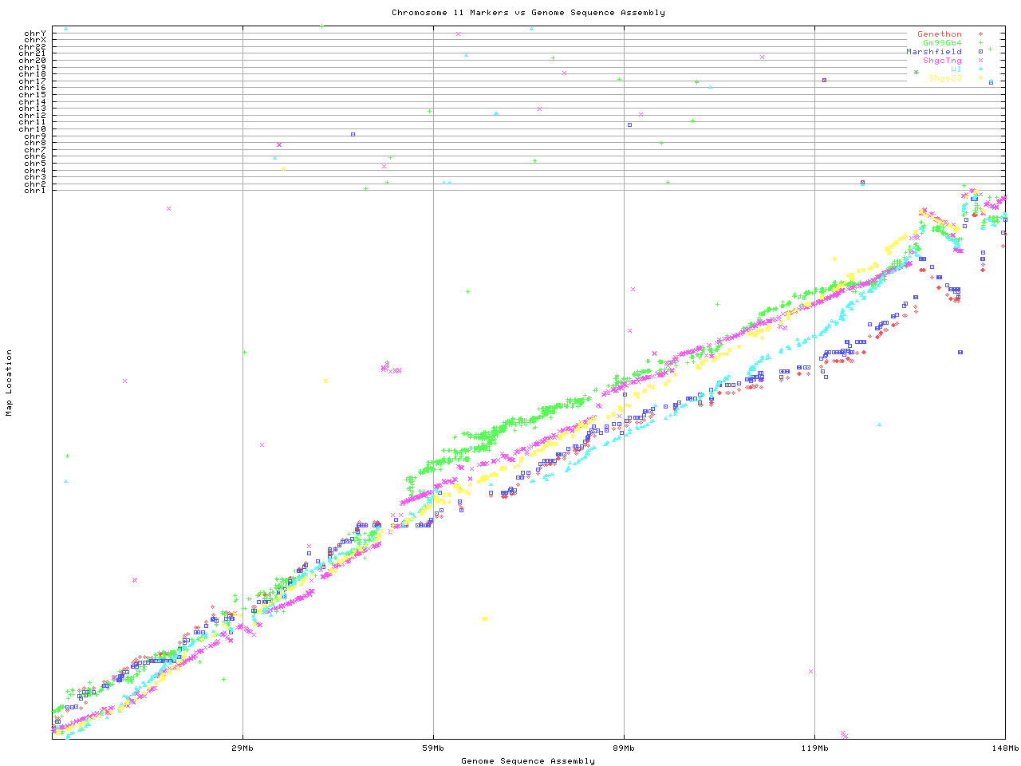The height and width of the screenshot is (766, 1021).
Task: Click the Map Location y-axis title
Action: [10, 383]
